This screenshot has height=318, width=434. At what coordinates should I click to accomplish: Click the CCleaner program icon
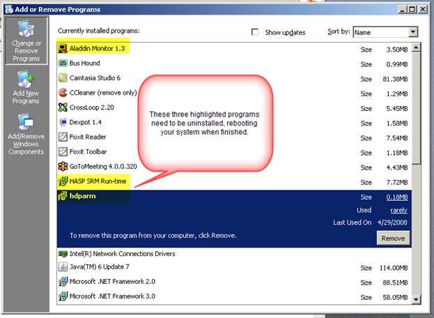tap(63, 93)
